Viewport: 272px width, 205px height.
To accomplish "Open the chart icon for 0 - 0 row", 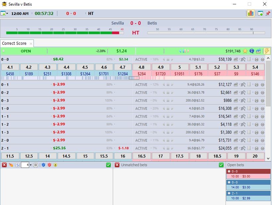I will (236, 59).
